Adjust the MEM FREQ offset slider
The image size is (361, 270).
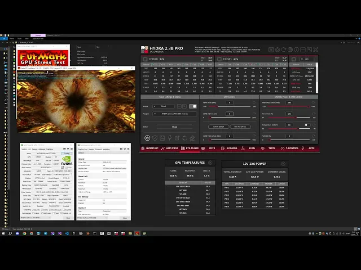click(x=289, y=106)
